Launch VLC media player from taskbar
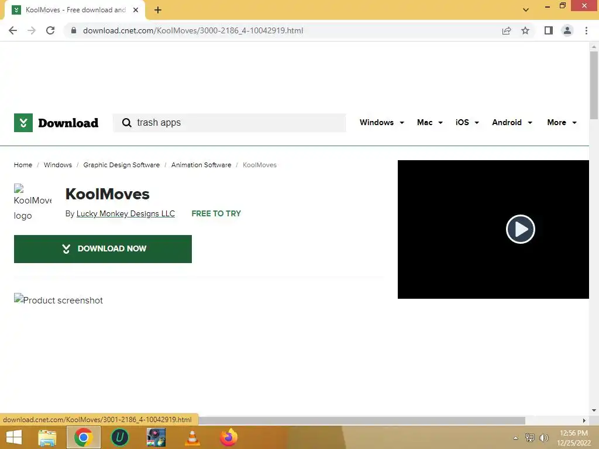Image resolution: width=599 pixels, height=449 pixels. [192, 437]
